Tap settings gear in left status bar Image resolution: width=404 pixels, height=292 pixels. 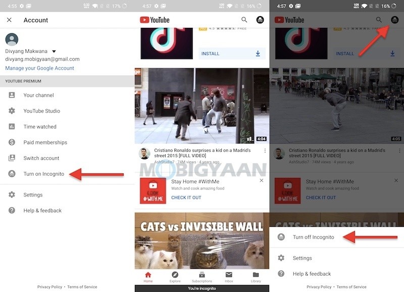(22, 6)
